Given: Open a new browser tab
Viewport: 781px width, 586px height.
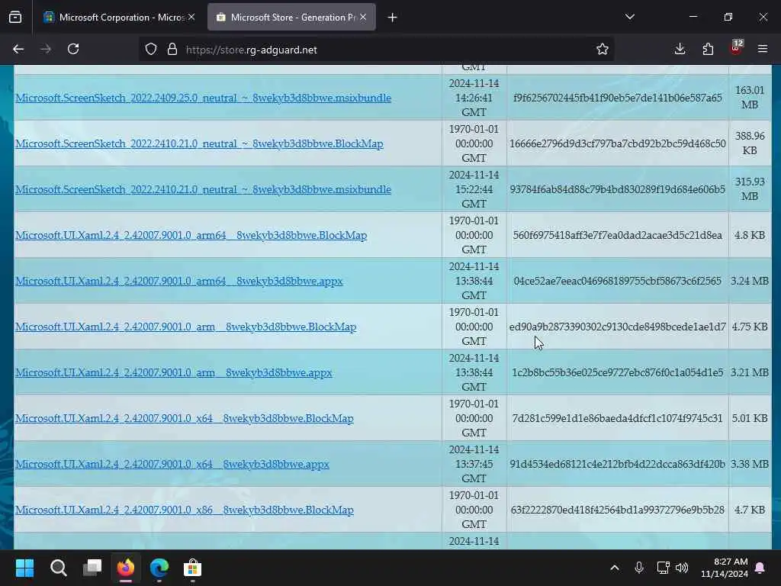Looking at the screenshot, I should click(393, 18).
